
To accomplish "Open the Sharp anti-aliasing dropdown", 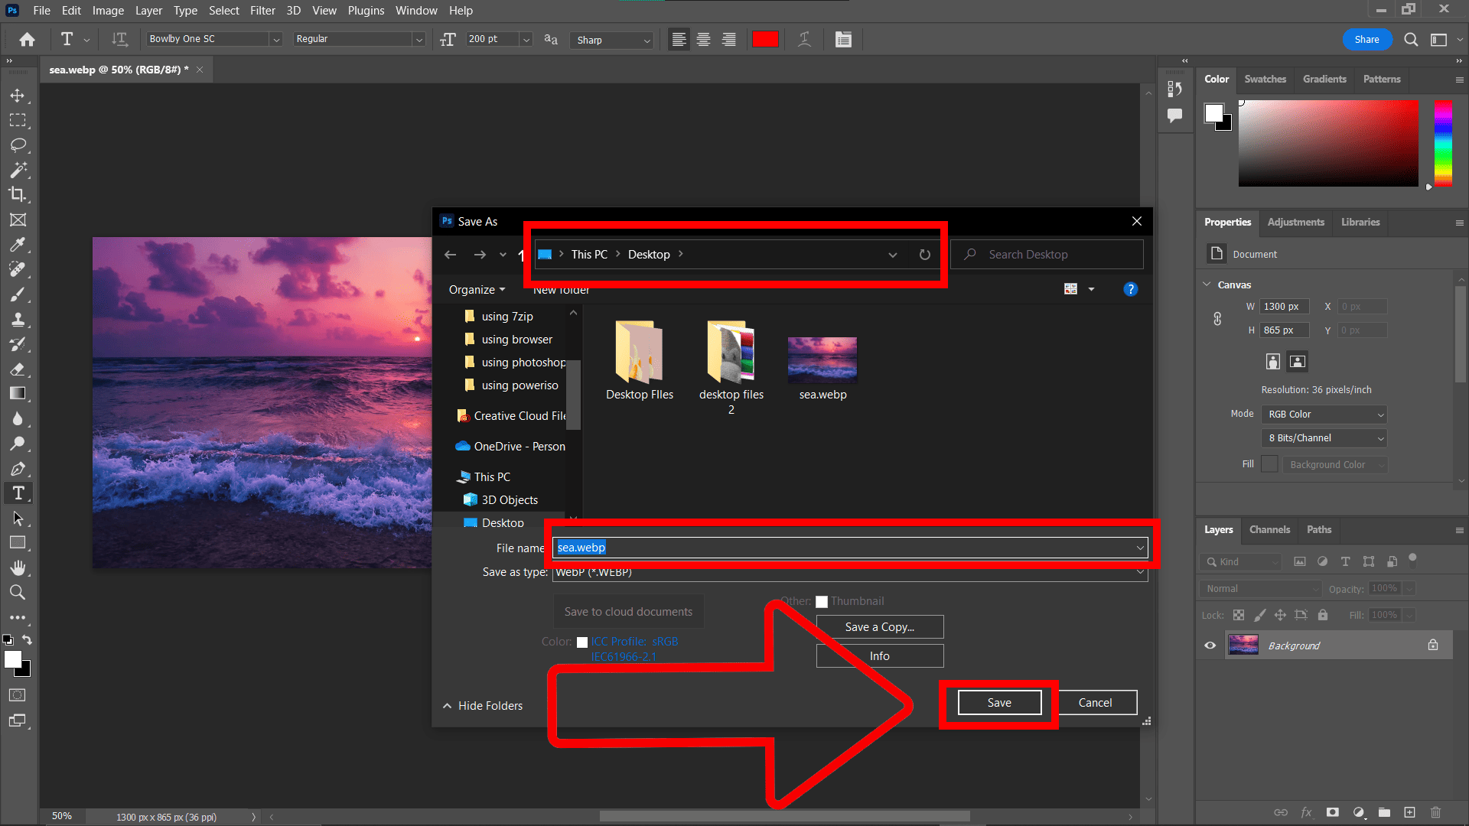I will (x=647, y=40).
